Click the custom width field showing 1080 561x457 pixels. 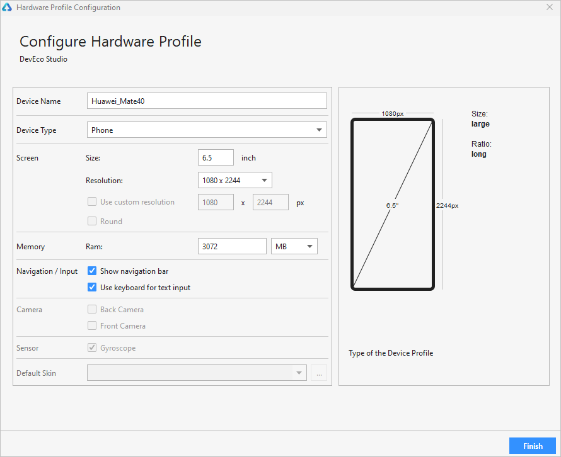216,202
